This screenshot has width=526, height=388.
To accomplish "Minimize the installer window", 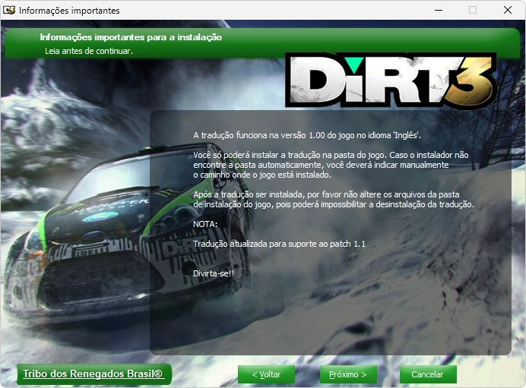I will tap(439, 10).
